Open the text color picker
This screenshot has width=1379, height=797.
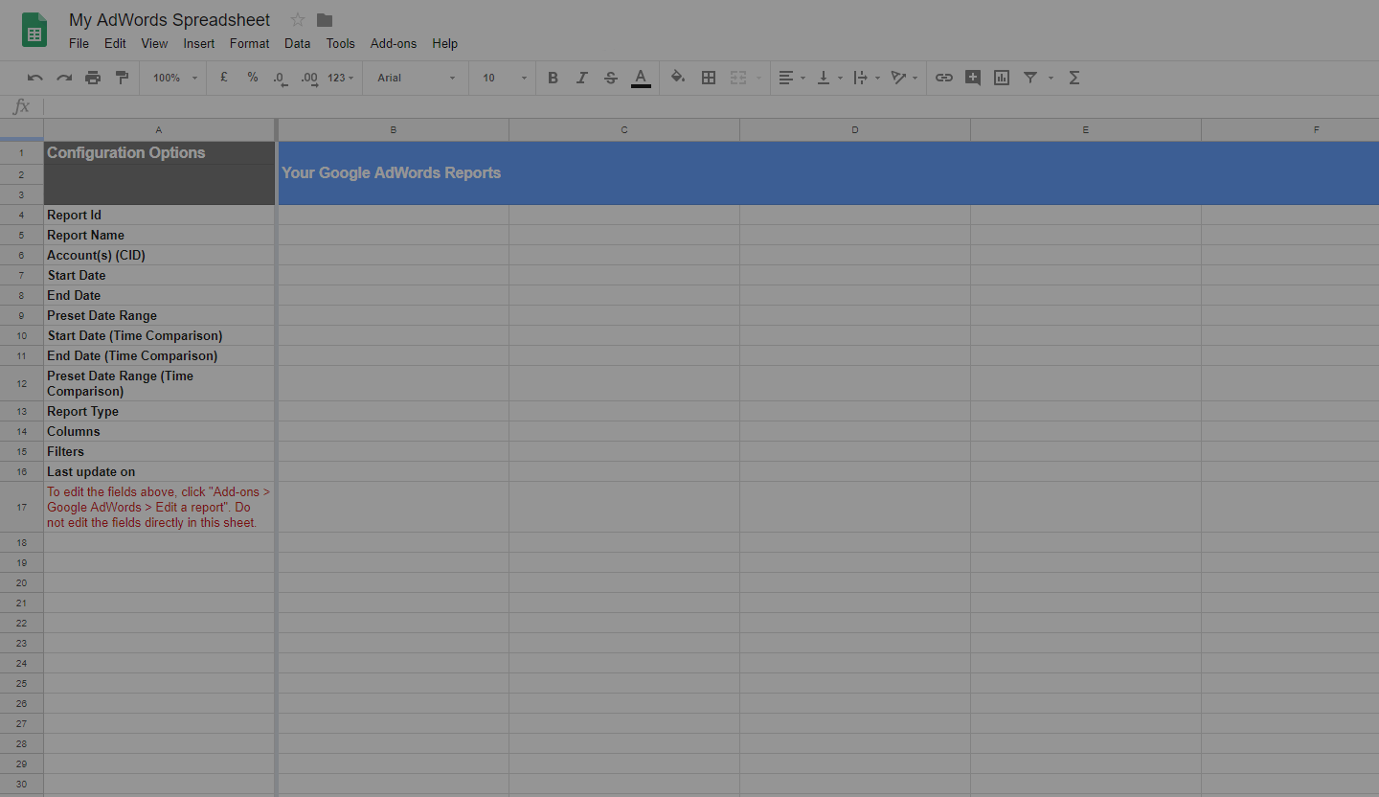[x=641, y=78]
